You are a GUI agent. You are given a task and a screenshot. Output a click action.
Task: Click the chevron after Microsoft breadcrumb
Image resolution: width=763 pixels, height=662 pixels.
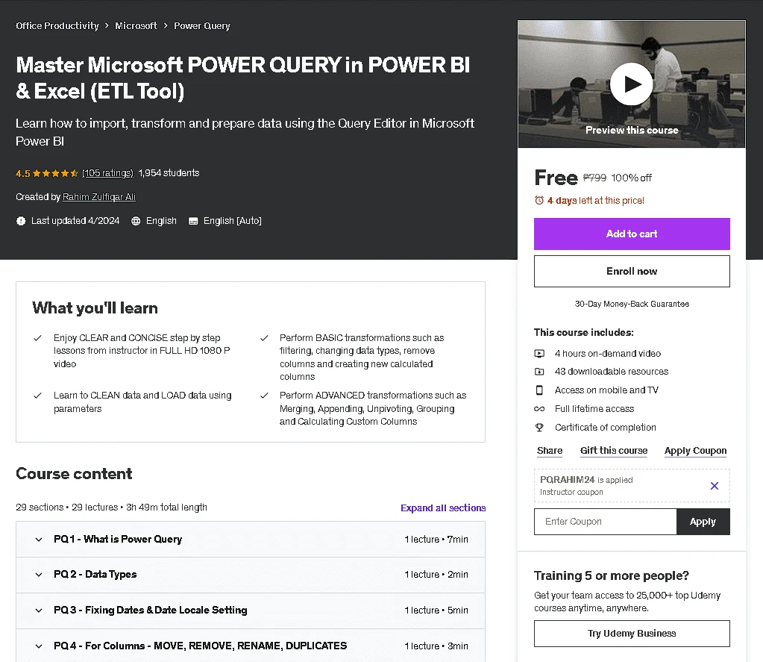tap(166, 26)
